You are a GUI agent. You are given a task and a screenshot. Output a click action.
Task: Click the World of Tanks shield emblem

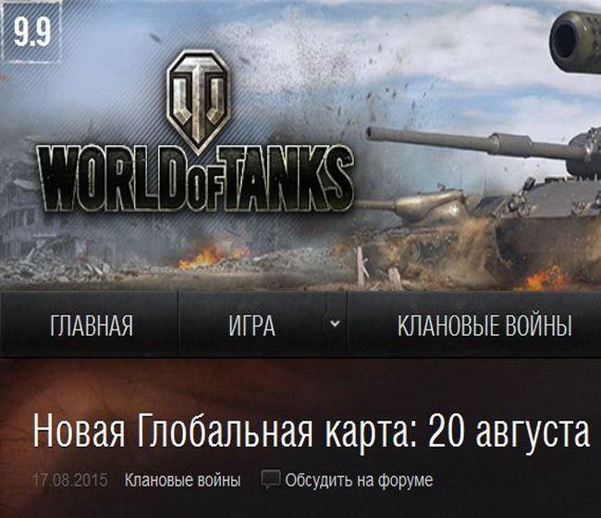198,101
